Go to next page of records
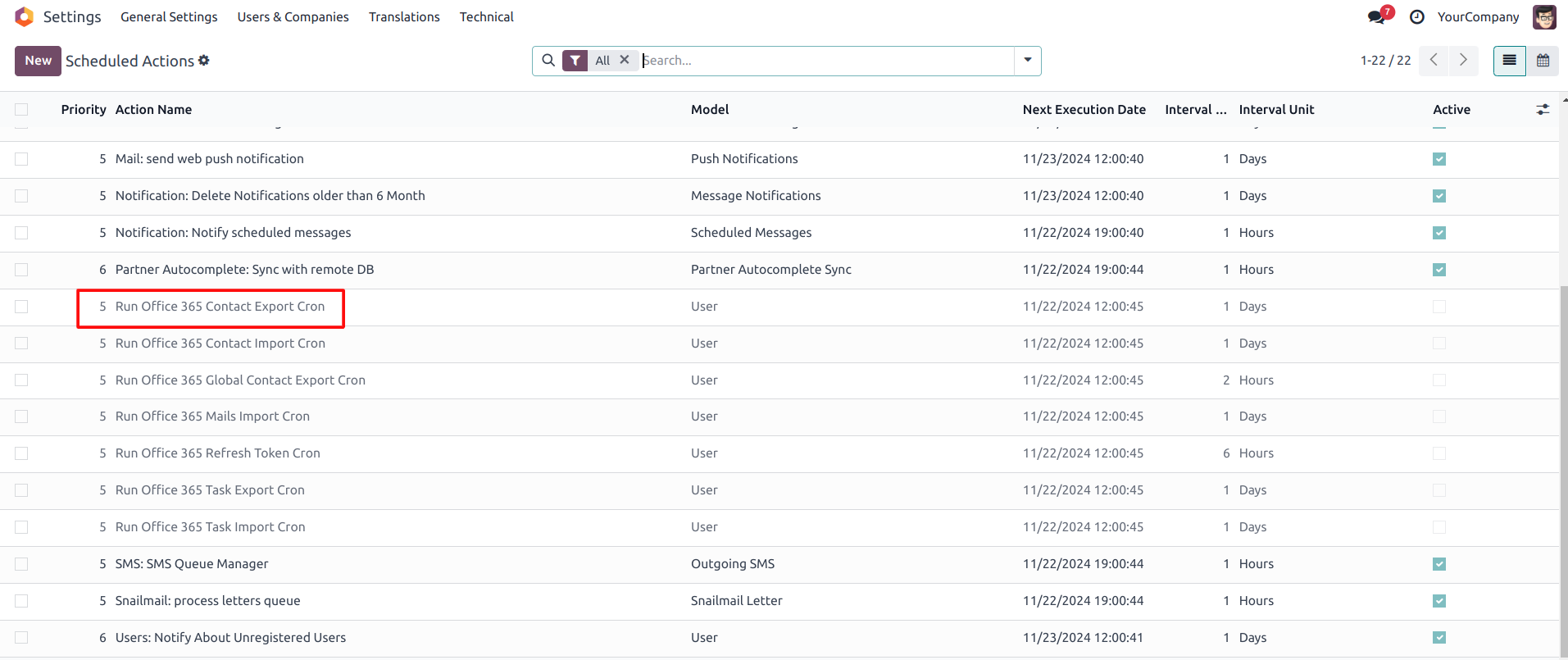Viewport: 1568px width, 660px height. click(x=1463, y=61)
